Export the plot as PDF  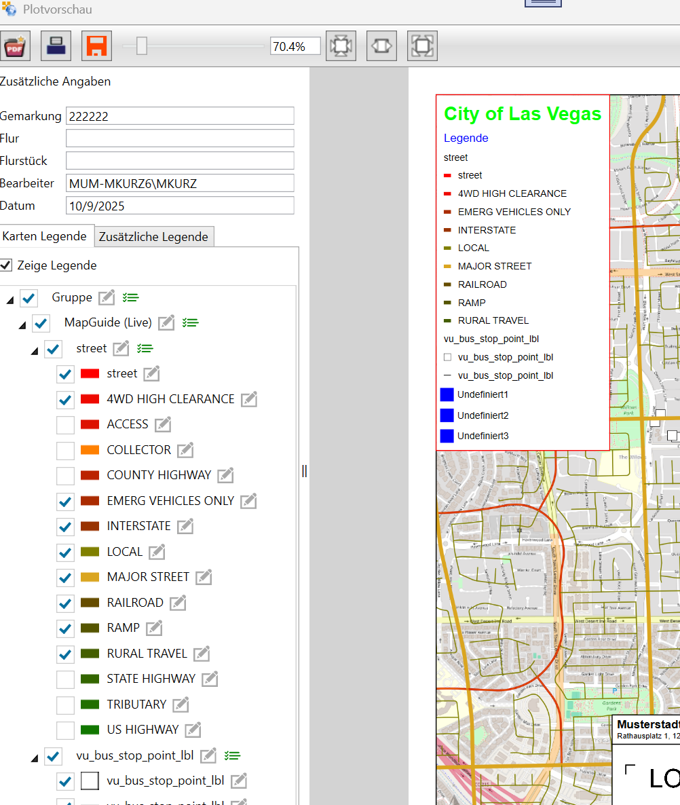(15, 46)
